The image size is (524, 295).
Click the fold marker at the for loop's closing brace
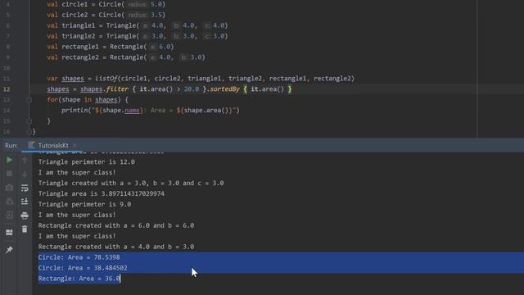[x=29, y=121]
